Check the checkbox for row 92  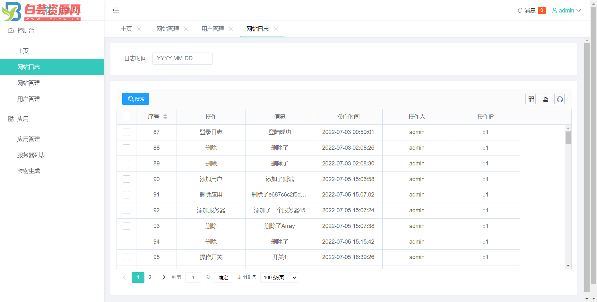click(126, 210)
